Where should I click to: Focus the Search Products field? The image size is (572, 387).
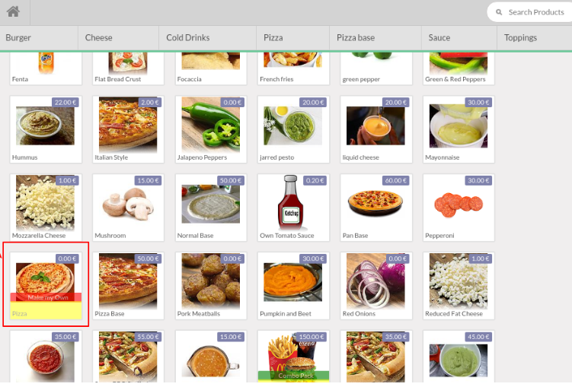tap(529, 12)
